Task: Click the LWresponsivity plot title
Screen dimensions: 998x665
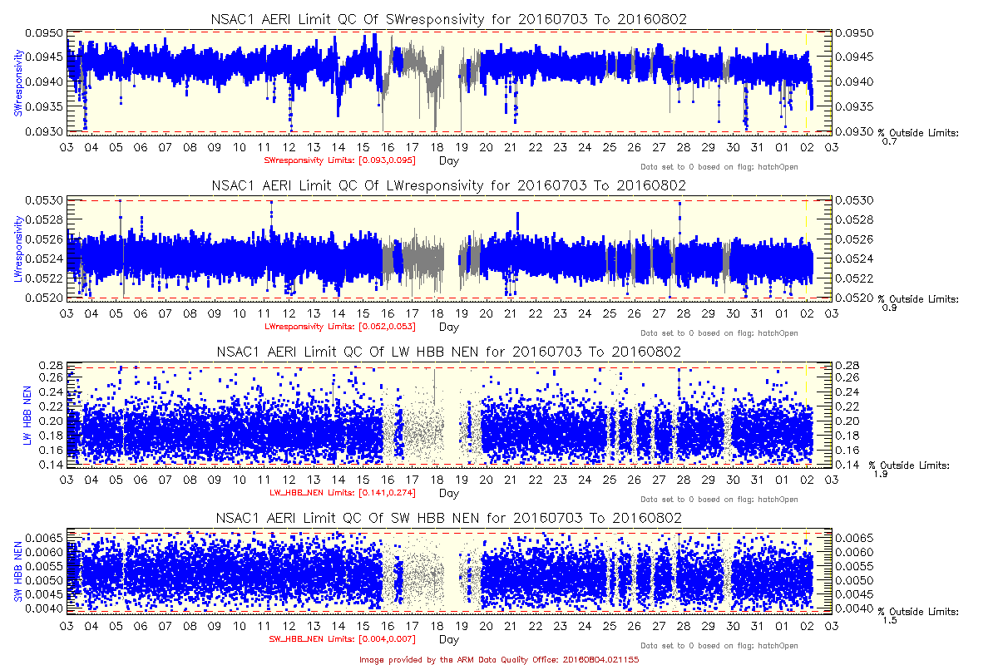Action: point(448,185)
